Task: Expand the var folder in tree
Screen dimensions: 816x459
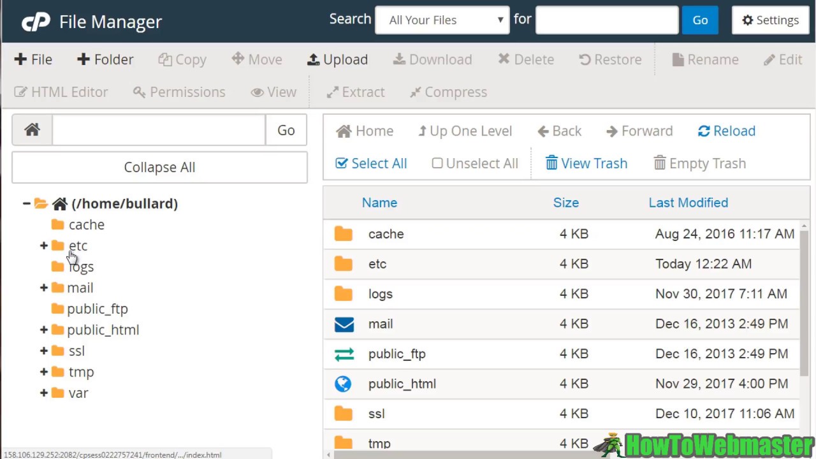Action: [44, 393]
